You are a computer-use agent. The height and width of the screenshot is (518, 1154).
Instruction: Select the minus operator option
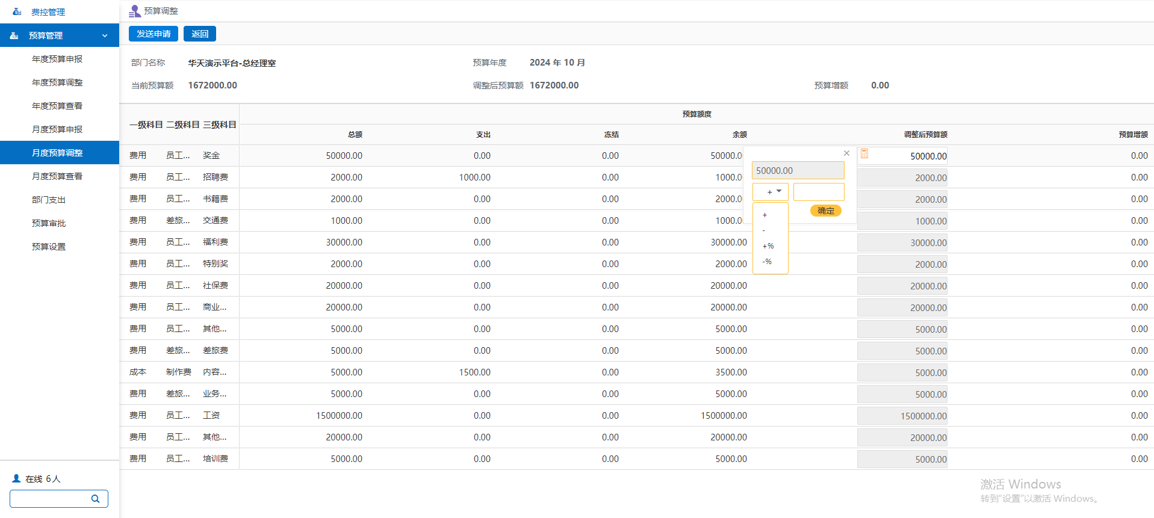(x=764, y=230)
